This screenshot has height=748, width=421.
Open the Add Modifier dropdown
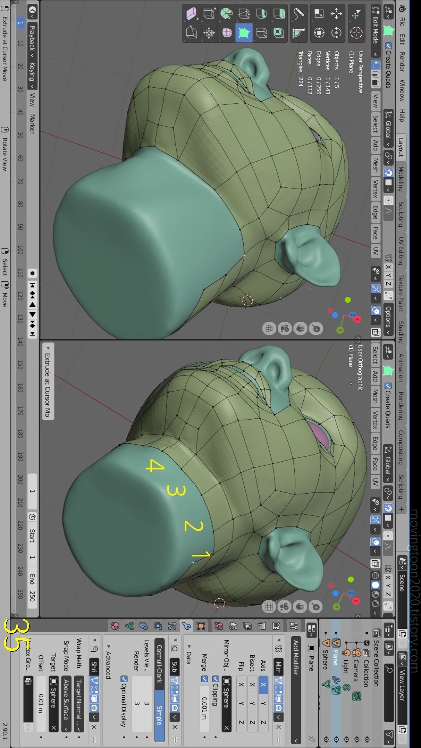tap(295, 690)
